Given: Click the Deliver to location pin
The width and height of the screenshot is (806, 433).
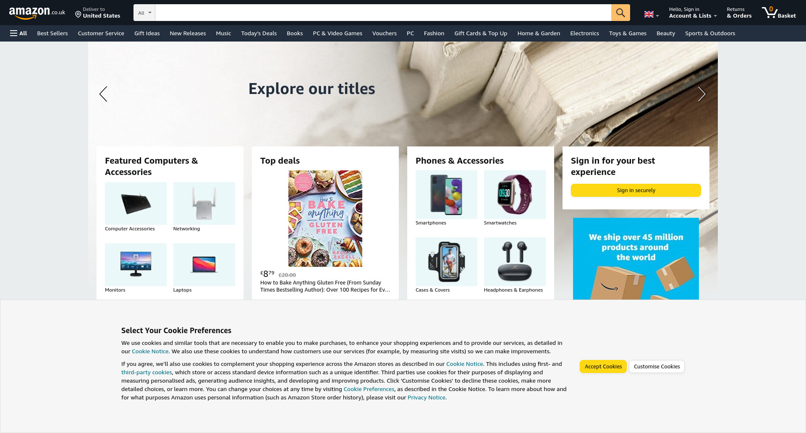Looking at the screenshot, I should click(x=78, y=15).
